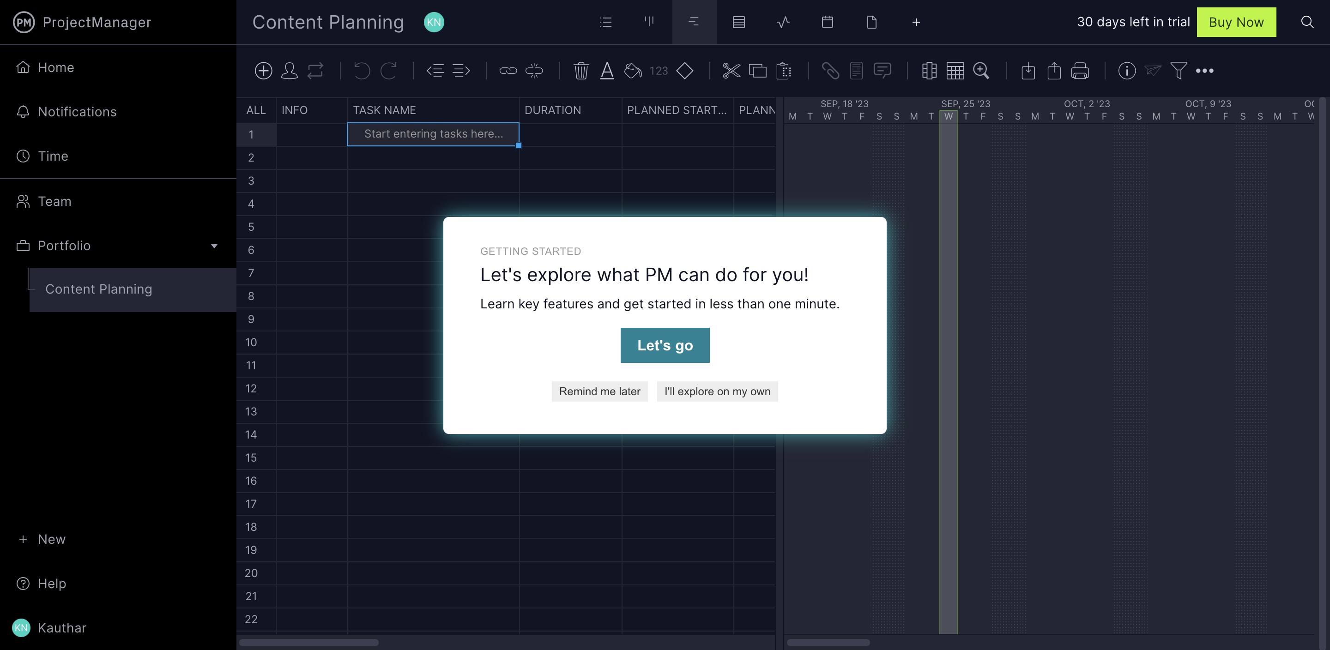The height and width of the screenshot is (650, 1330).
Task: Click the trash delete icon
Action: pyautogui.click(x=581, y=71)
